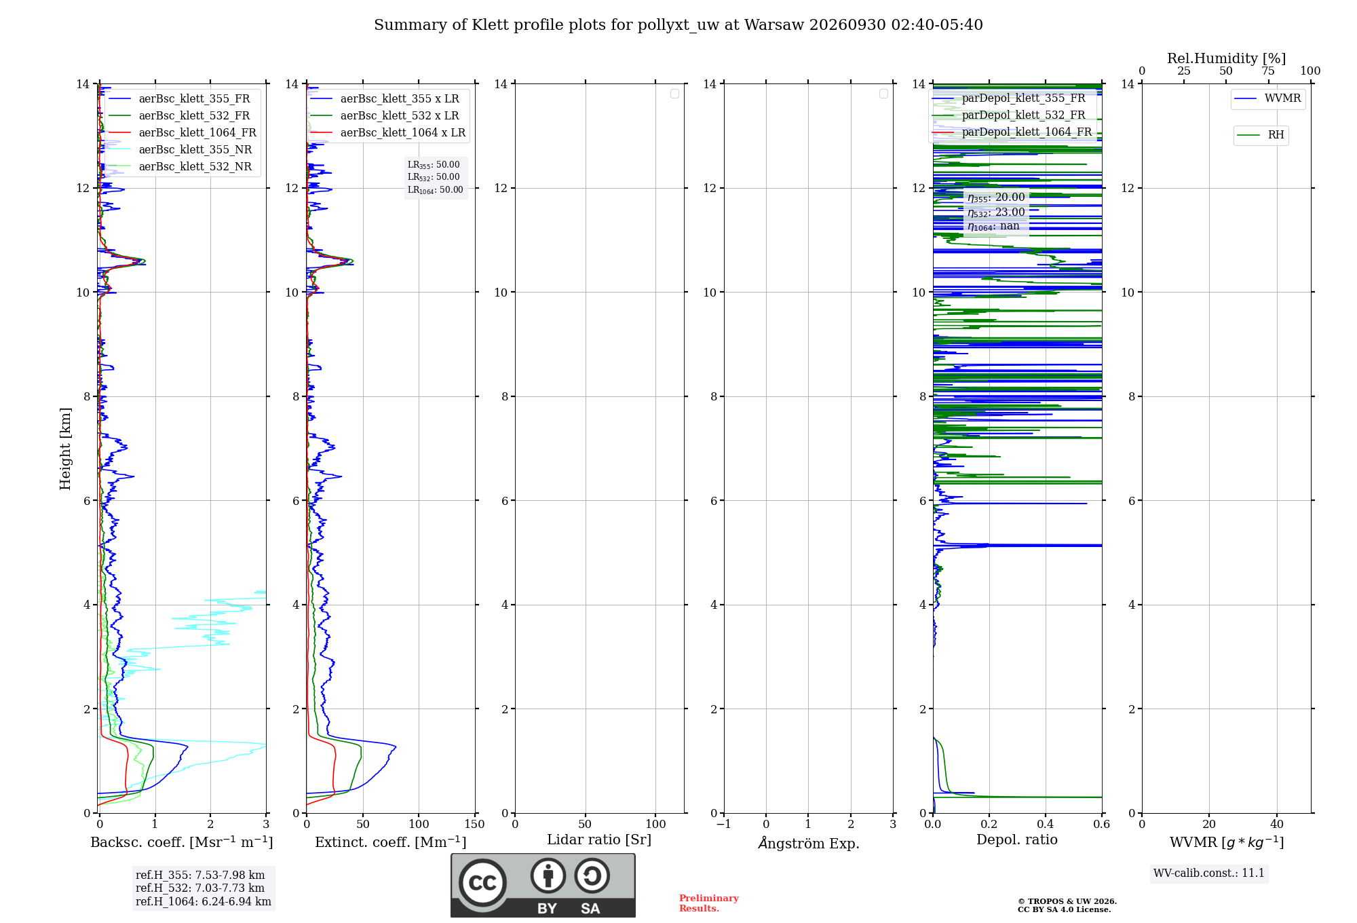Click the η532: 23.00 annotation
Screen dimensions: 1357x923
tap(996, 212)
